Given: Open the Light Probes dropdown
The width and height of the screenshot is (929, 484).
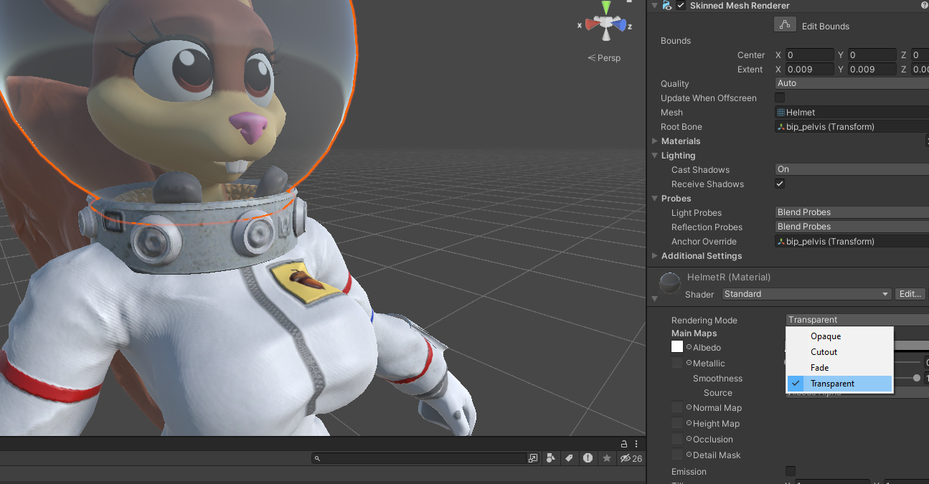Looking at the screenshot, I should [x=852, y=212].
